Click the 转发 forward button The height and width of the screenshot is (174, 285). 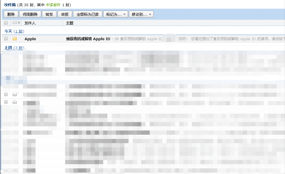point(49,14)
